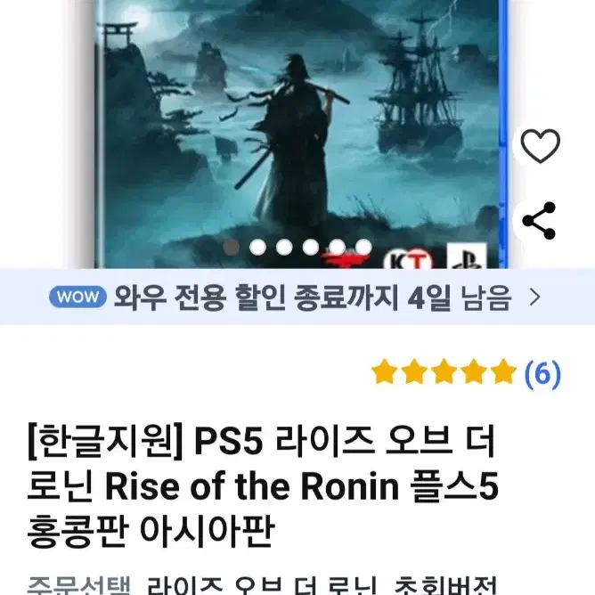Tap the five-star rating icons

pos(444,371)
